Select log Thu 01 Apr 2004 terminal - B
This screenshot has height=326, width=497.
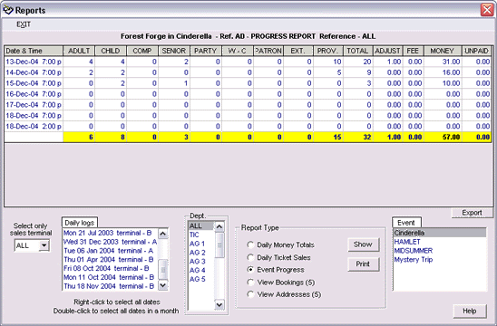[110, 260]
